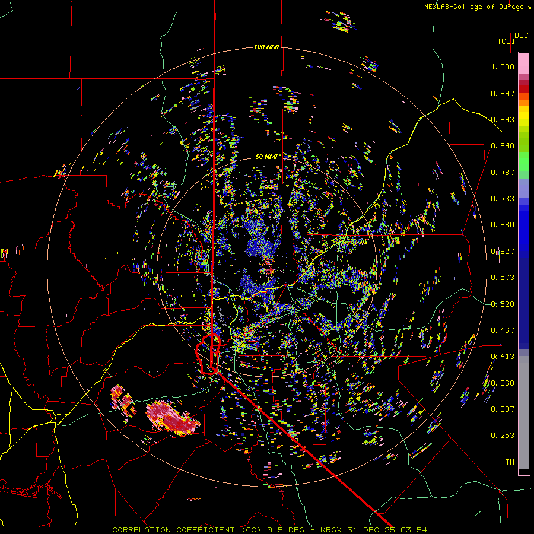
Task: Click the 0.360 value on the color scale
Action: click(x=503, y=383)
